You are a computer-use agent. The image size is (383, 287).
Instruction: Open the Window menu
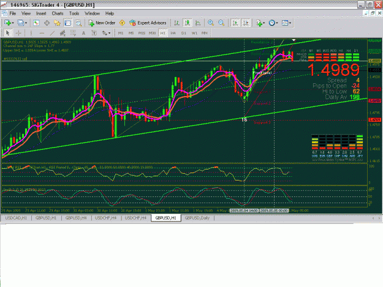pos(92,13)
